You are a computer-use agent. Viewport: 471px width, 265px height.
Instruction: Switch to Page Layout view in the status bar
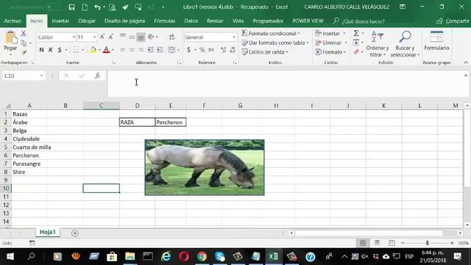click(377, 243)
